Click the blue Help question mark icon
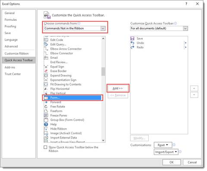The width and height of the screenshot is (207, 171). pyautogui.click(x=46, y=124)
